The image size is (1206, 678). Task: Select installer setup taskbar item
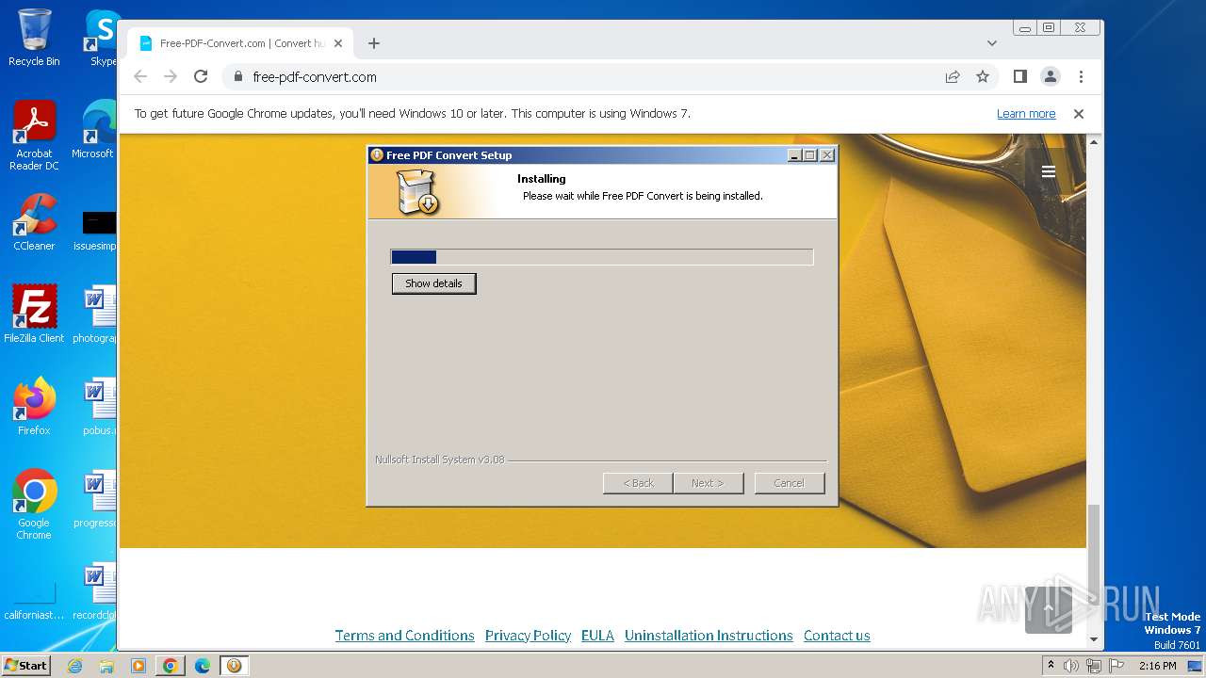pos(234,666)
